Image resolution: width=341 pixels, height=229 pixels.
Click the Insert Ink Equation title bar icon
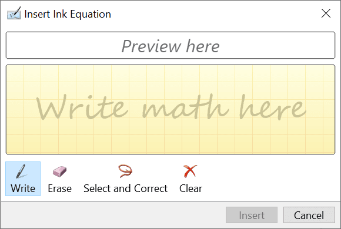(14, 14)
